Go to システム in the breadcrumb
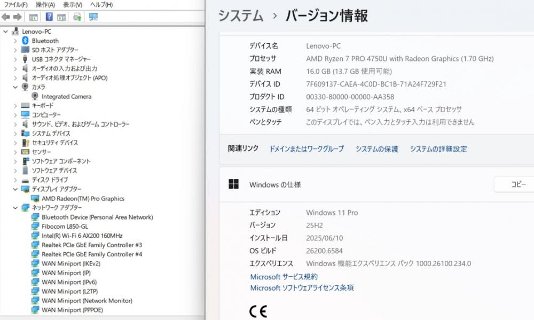 coord(241,15)
